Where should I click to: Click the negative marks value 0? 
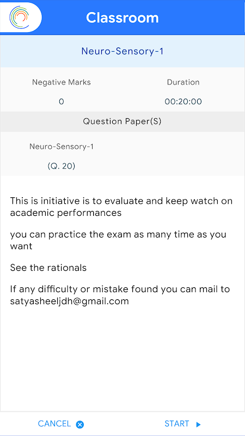point(62,101)
